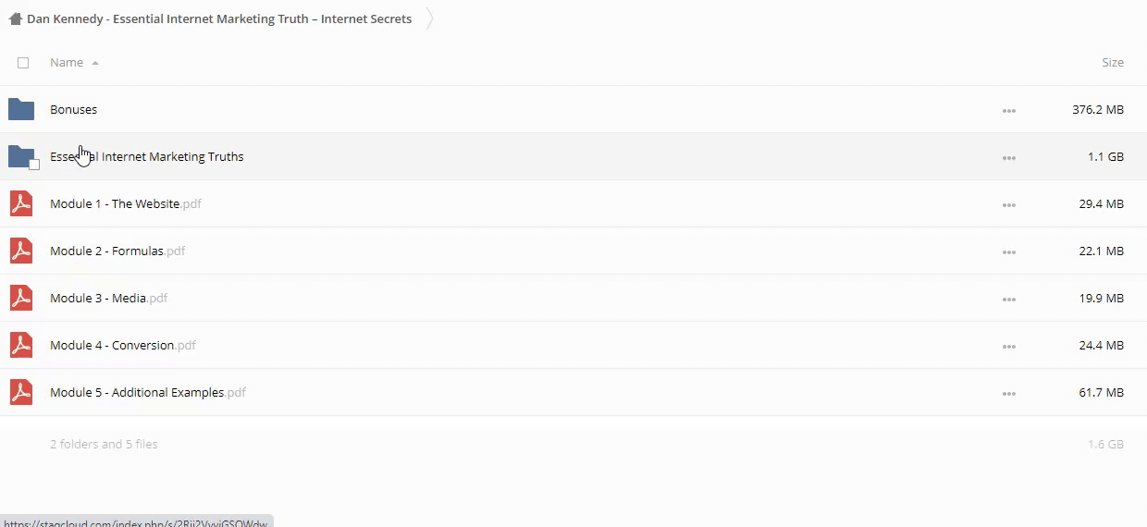Open the three-dot actions menu for Bonuses
Screen dimensions: 1147x527
click(x=1008, y=111)
